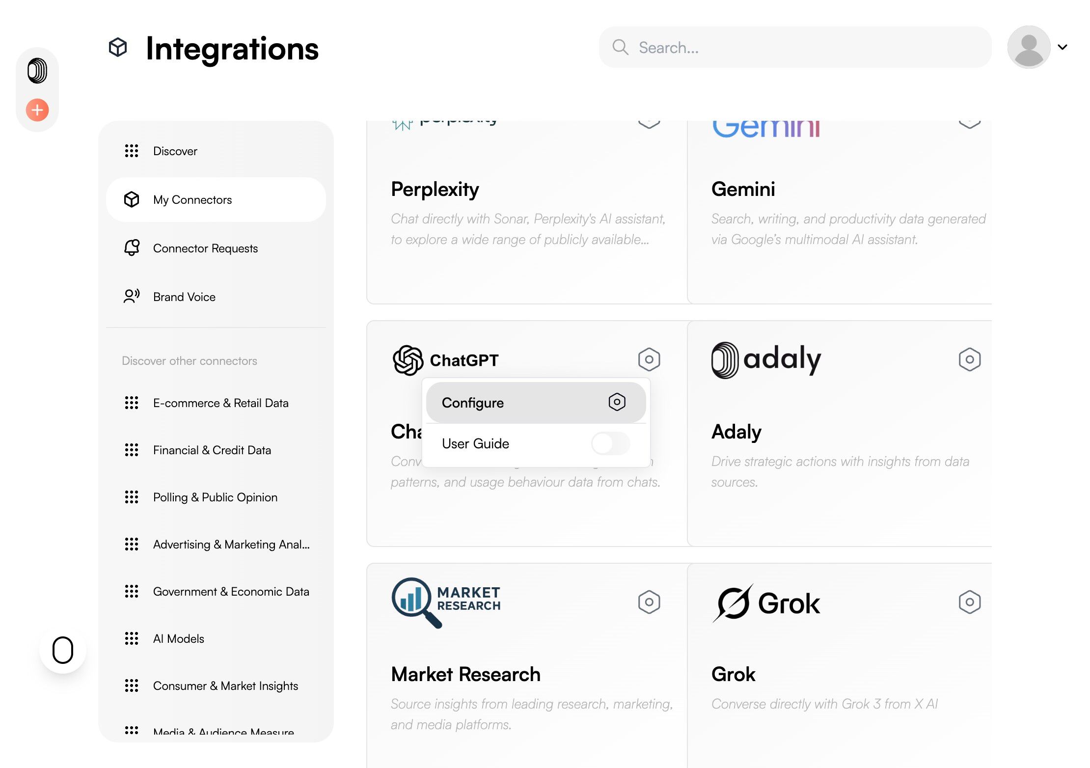This screenshot has width=1090, height=768.
Task: Expand the profile dropdown chevron
Action: (x=1063, y=48)
